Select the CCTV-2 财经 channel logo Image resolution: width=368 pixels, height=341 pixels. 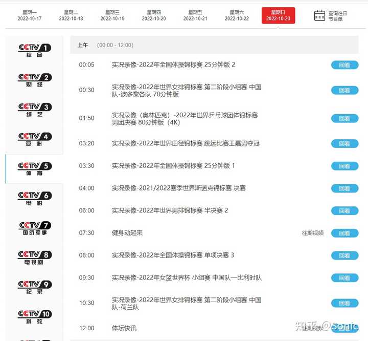click(35, 80)
